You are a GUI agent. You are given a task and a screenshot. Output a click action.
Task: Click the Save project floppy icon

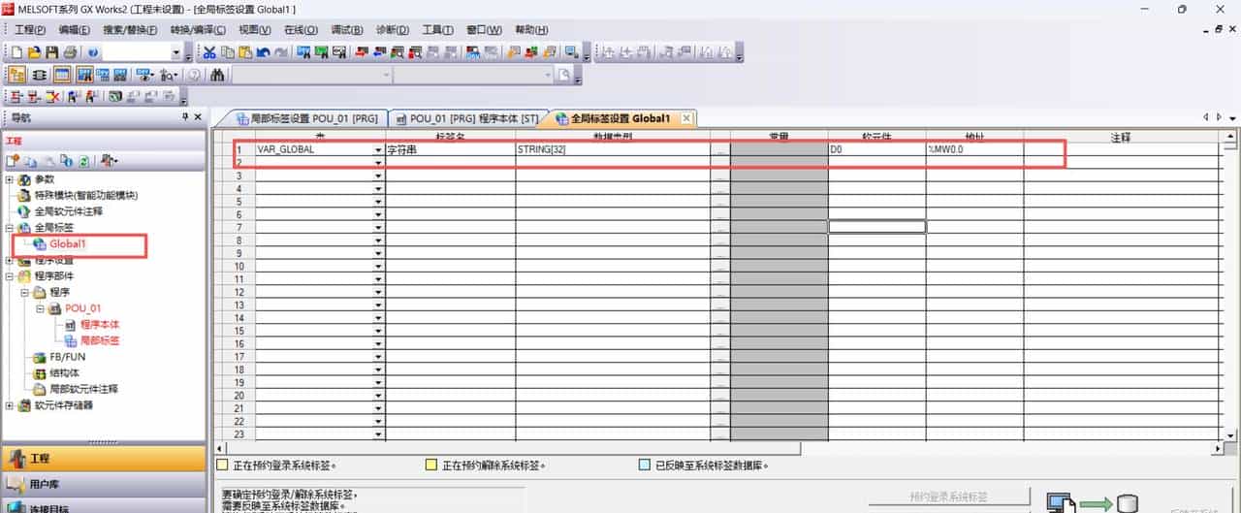[x=52, y=52]
